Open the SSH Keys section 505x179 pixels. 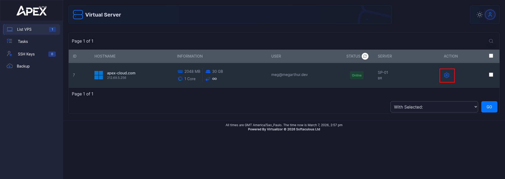coord(26,54)
